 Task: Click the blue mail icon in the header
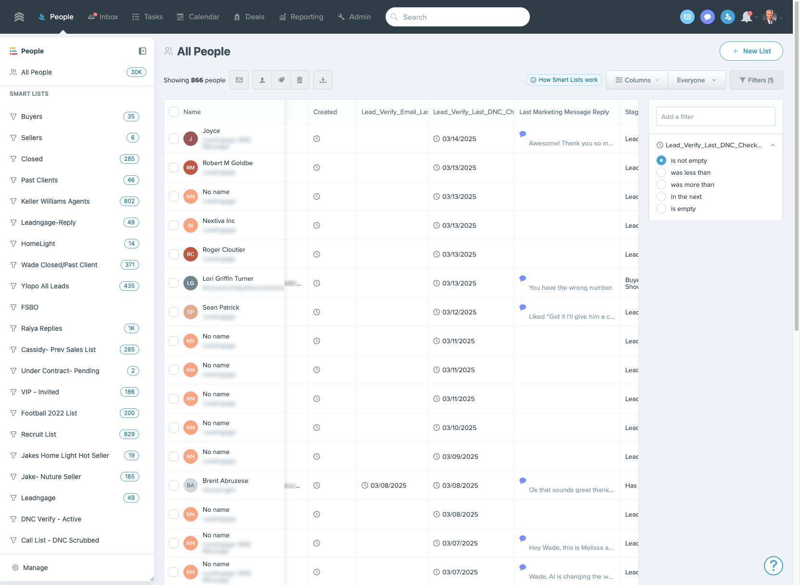click(687, 17)
